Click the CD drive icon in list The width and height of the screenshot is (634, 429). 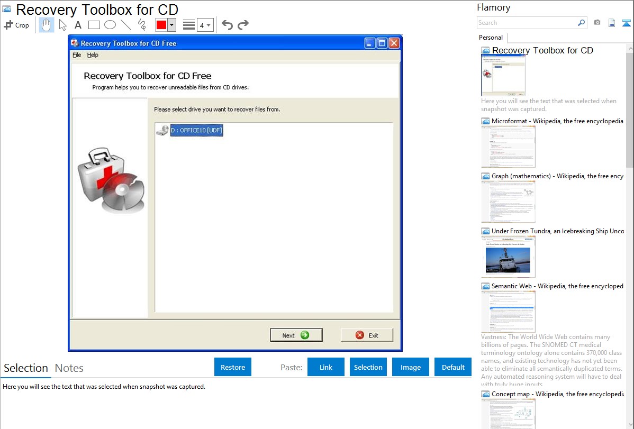pos(162,130)
